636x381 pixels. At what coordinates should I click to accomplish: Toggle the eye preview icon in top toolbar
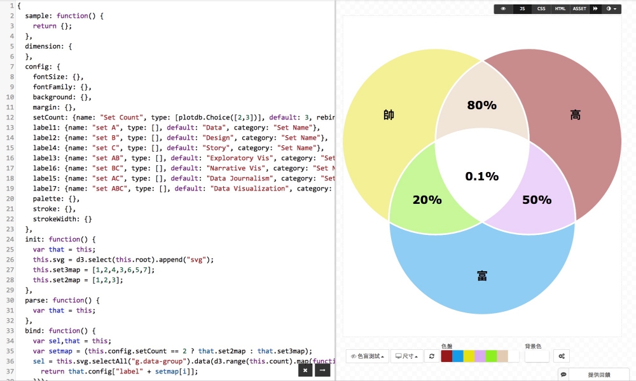pos(503,8)
